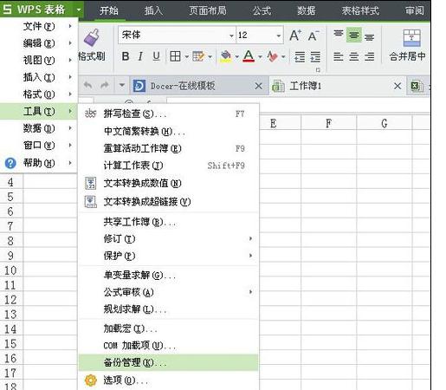Toggle Underline formatting
446x390 pixels.
(x=156, y=56)
